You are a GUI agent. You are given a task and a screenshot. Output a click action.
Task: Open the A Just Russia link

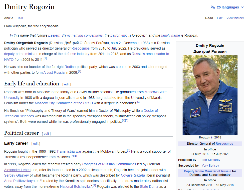(x=54, y=72)
